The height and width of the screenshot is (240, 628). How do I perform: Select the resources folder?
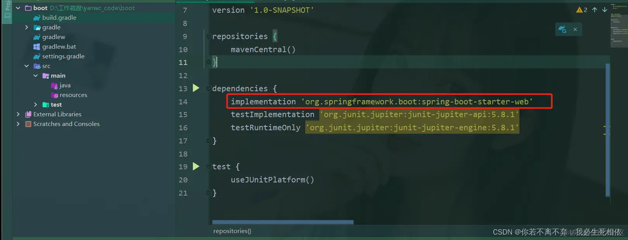coord(73,95)
